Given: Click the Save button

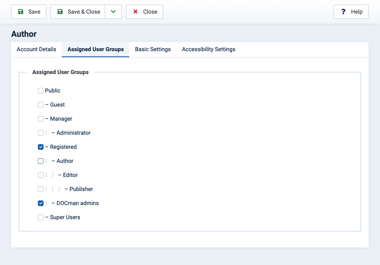Looking at the screenshot, I should pyautogui.click(x=29, y=12).
